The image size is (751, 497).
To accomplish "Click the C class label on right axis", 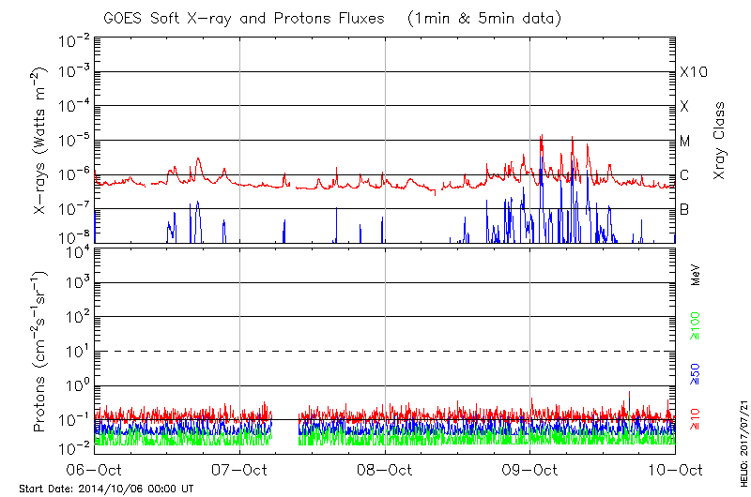I will tap(684, 175).
